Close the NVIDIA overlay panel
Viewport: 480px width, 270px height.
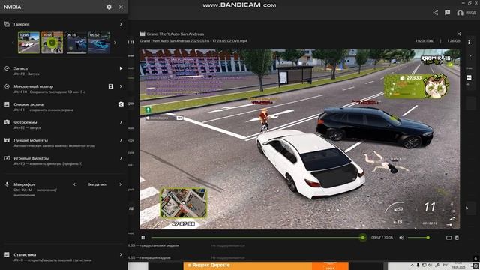tap(121, 7)
